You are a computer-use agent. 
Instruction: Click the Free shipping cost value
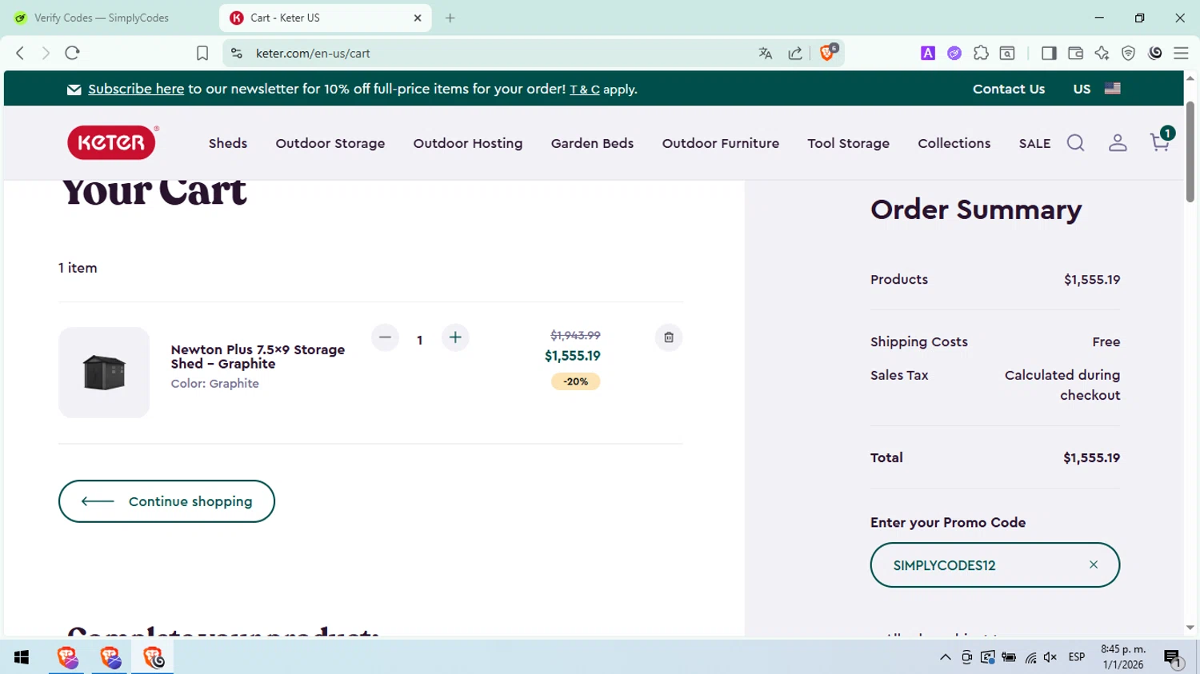coord(1106,341)
